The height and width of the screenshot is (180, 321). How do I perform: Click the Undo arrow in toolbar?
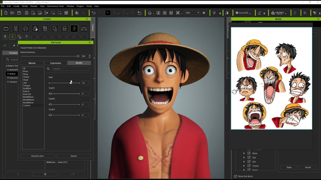[x=94, y=13]
